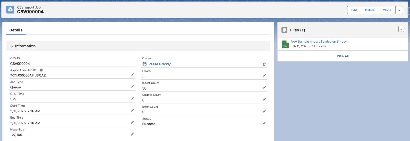Click the Job Type value Queue

tap(15, 87)
